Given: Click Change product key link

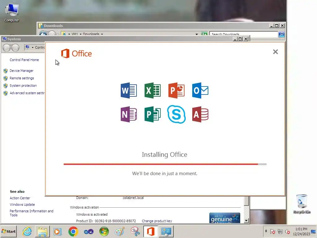Looking at the screenshot, I should [x=157, y=221].
